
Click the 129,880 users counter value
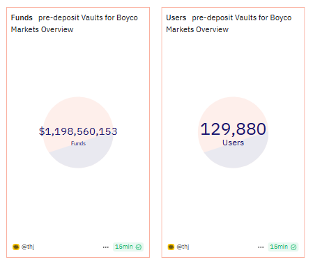(x=234, y=129)
